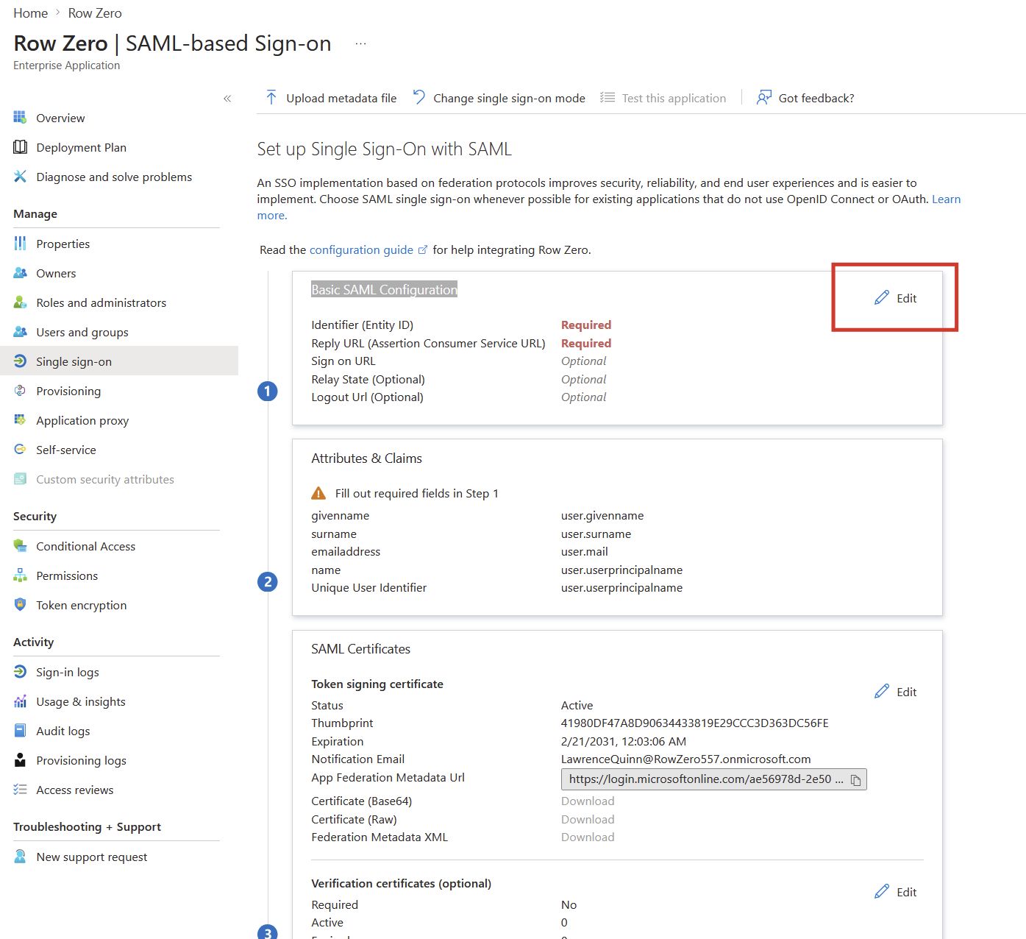Click the Unique User Identifier row label
Screen dimensions: 1026x939
pos(368,587)
